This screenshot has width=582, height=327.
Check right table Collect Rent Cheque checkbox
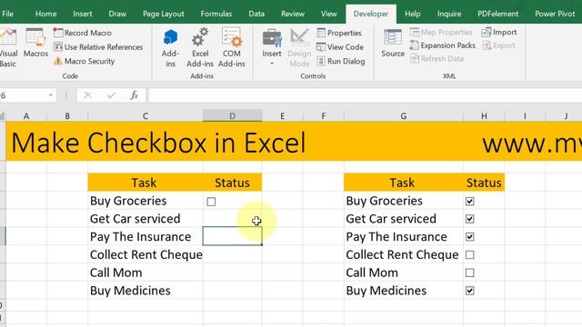(x=470, y=255)
